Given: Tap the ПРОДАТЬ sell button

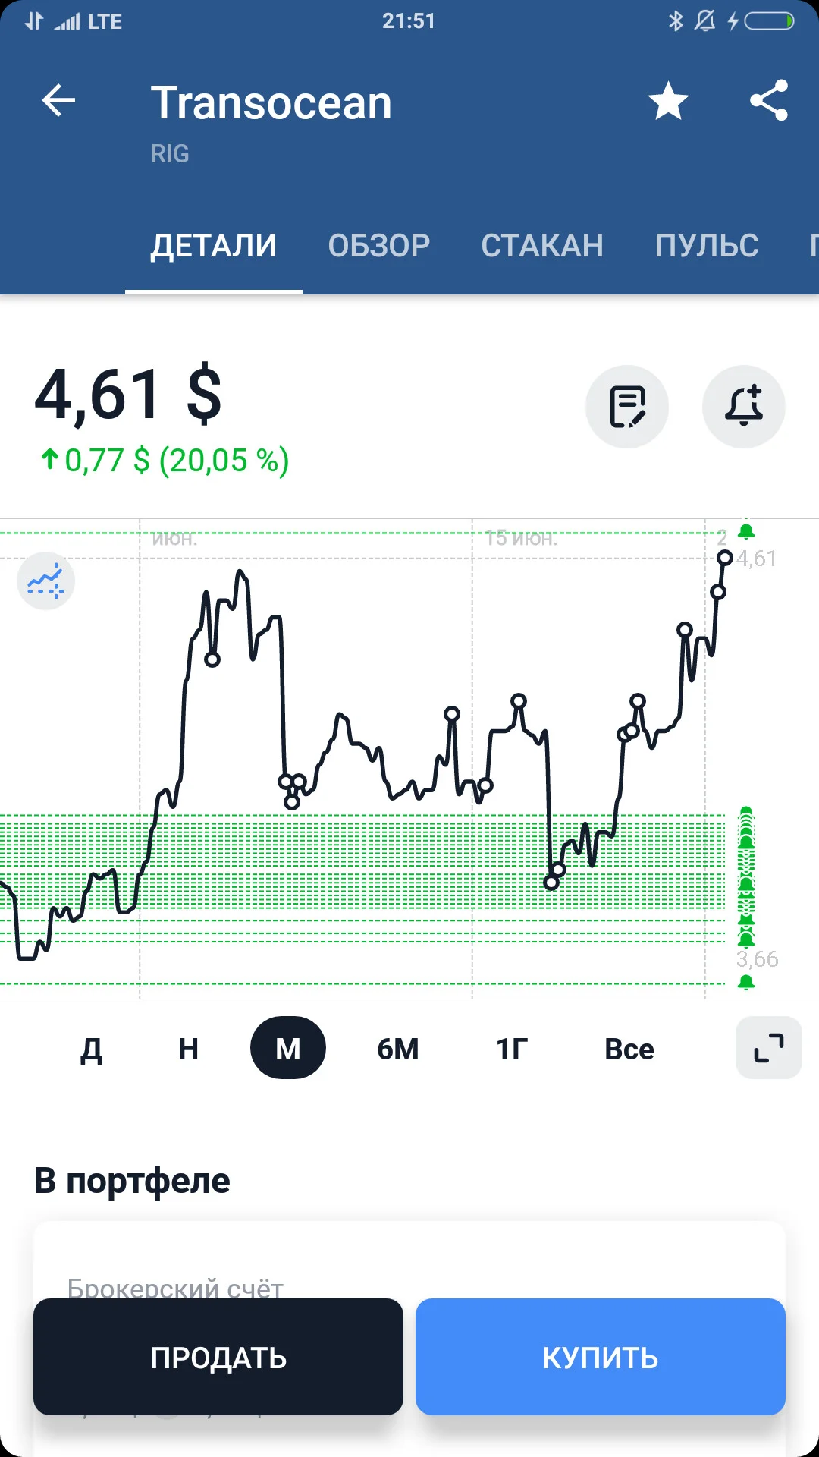Looking at the screenshot, I should [x=218, y=1357].
